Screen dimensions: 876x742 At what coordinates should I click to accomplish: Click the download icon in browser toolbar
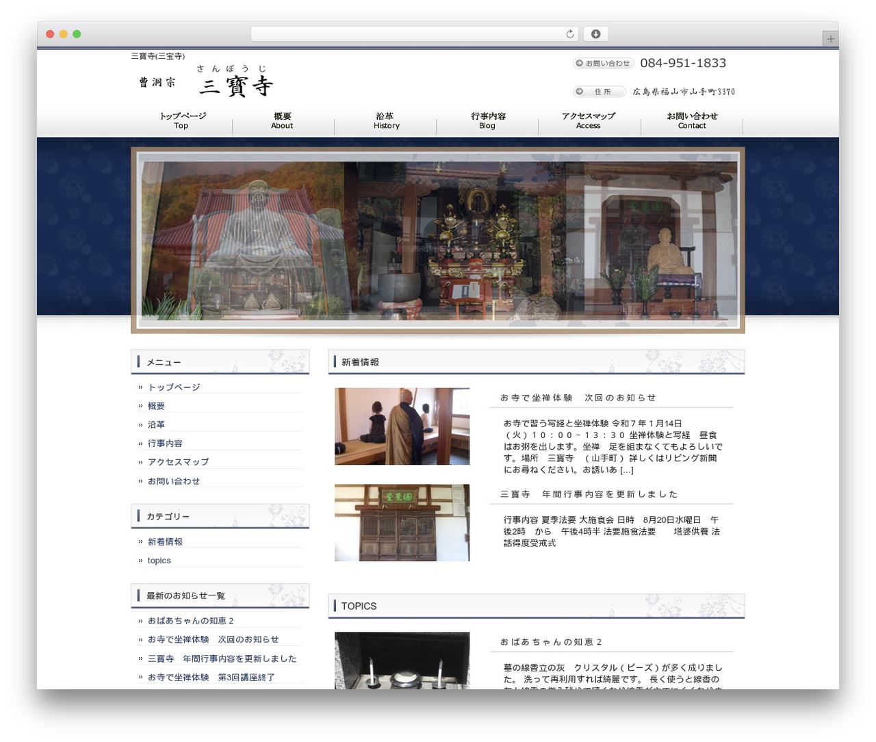(595, 34)
